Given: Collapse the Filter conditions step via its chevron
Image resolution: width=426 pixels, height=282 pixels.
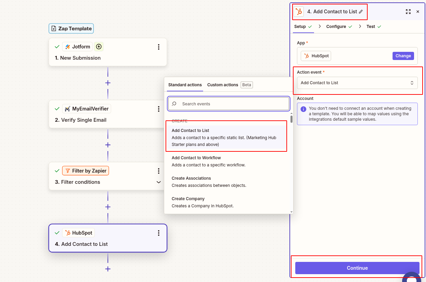Looking at the screenshot, I should pos(158,182).
